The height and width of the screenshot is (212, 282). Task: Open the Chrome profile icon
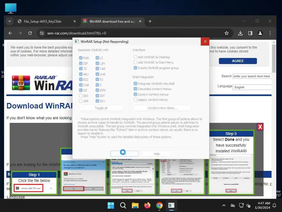coord(260,33)
